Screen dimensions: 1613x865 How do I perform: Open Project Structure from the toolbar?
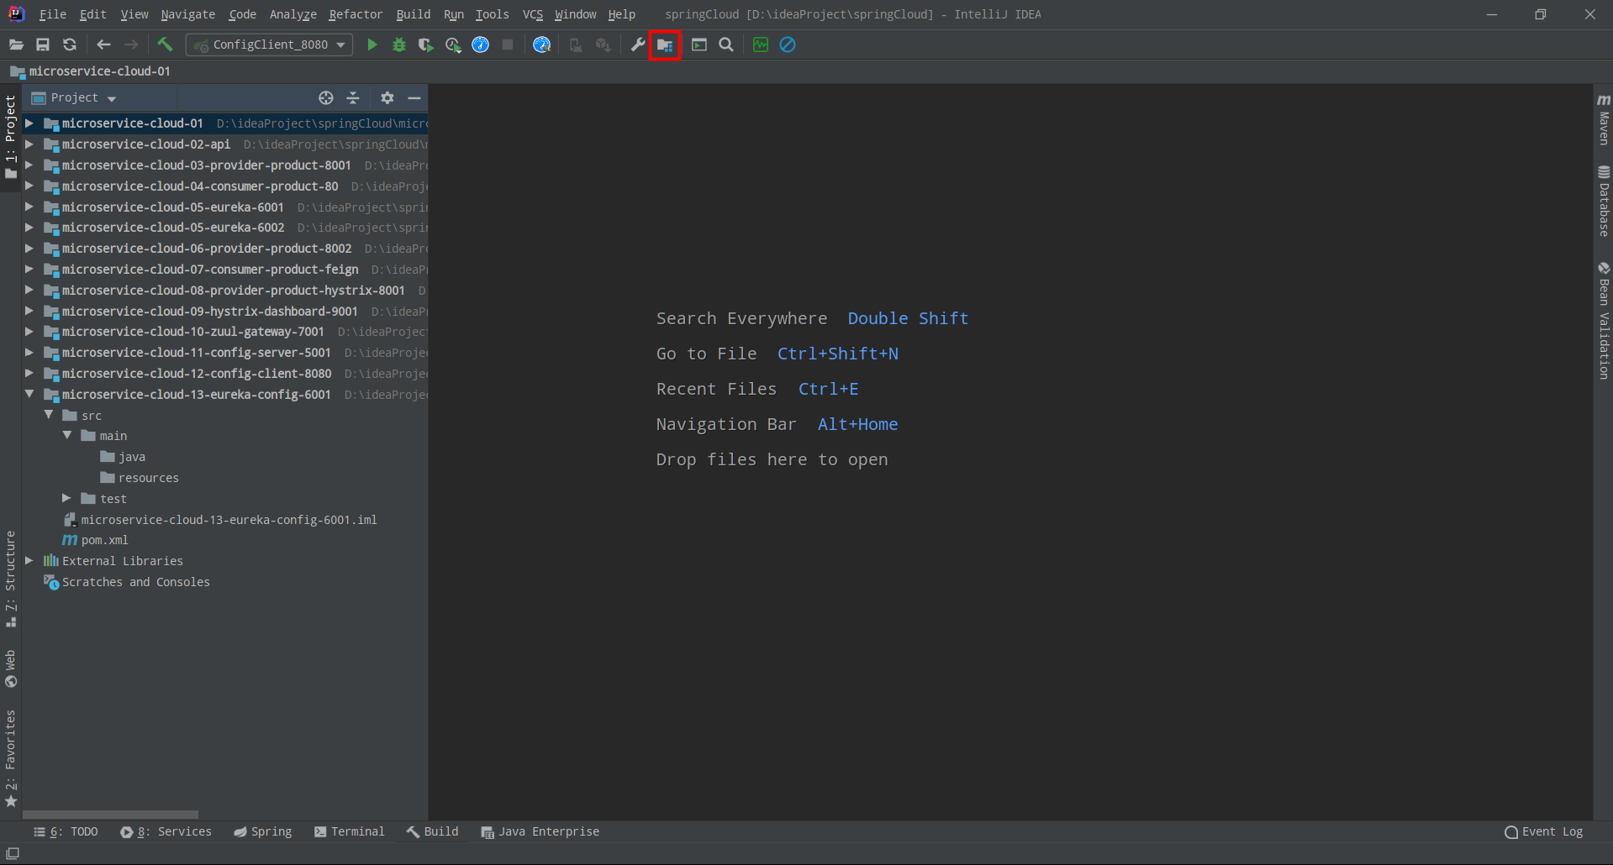coord(665,45)
